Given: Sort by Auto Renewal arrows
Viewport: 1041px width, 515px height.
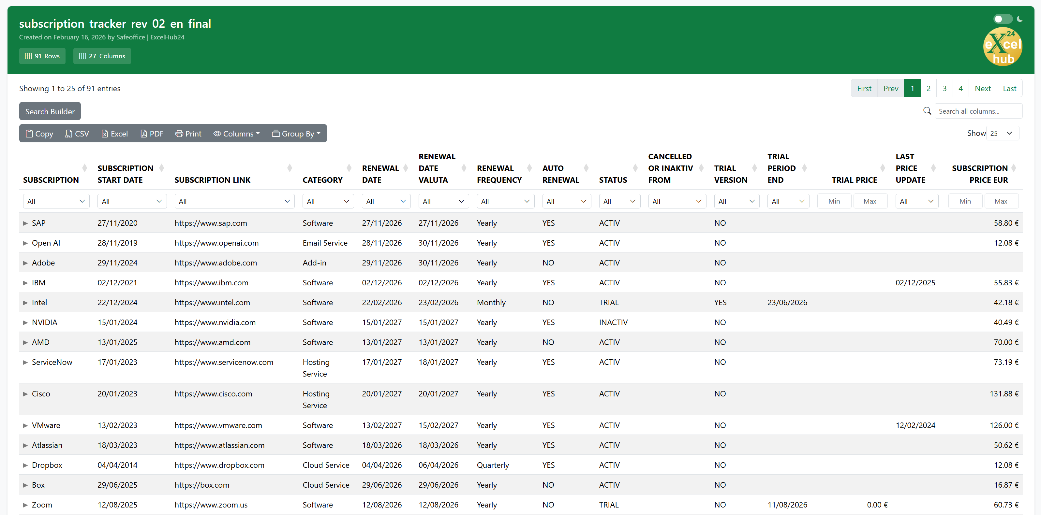Looking at the screenshot, I should point(587,168).
